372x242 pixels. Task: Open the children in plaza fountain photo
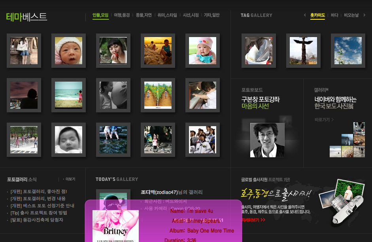pos(24,140)
